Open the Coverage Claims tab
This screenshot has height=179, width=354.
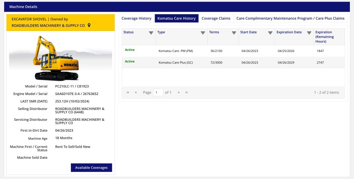[216, 18]
